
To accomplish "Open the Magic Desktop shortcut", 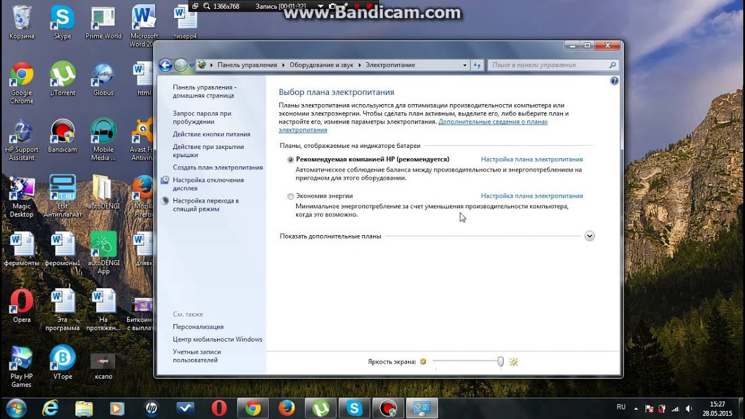I will tap(22, 197).
